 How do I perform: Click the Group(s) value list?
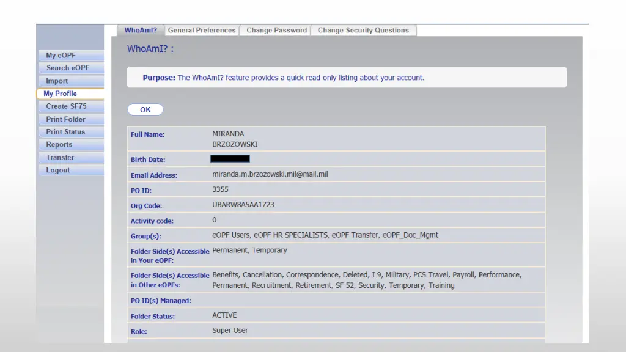coord(325,235)
